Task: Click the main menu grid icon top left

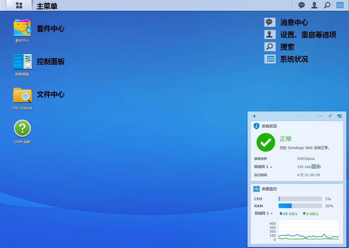Action: pyautogui.click(x=19, y=5)
